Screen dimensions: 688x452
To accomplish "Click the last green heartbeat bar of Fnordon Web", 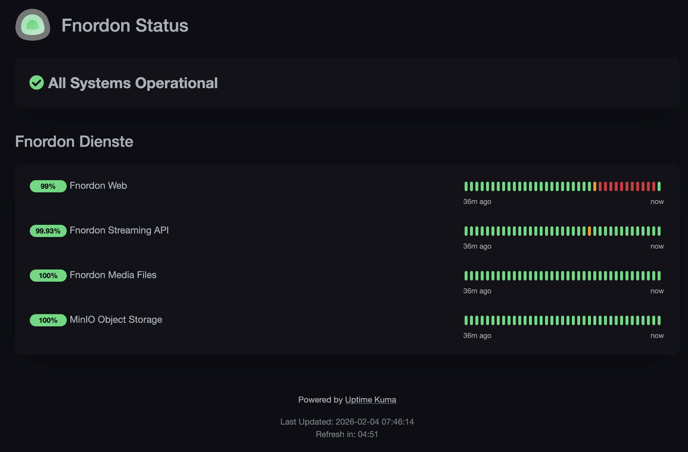I will click(x=659, y=186).
